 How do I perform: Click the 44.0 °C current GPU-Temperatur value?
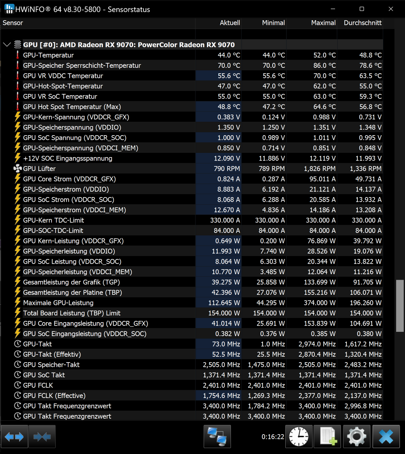click(229, 55)
